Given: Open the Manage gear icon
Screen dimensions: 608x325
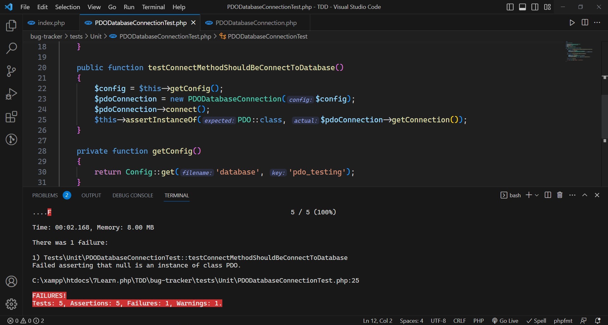Looking at the screenshot, I should point(11,304).
